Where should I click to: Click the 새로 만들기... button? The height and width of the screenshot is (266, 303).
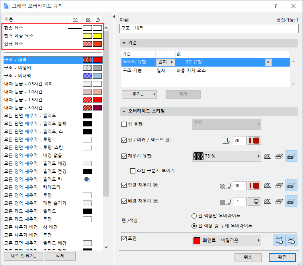23,256
